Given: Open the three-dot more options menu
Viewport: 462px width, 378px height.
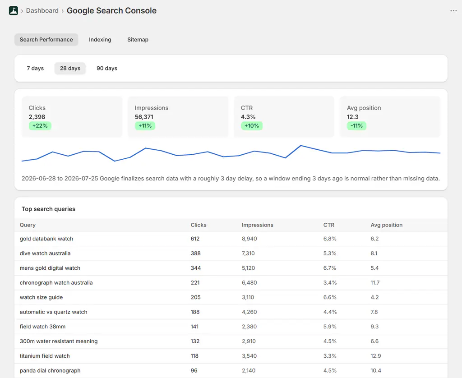Looking at the screenshot, I should pyautogui.click(x=453, y=11).
